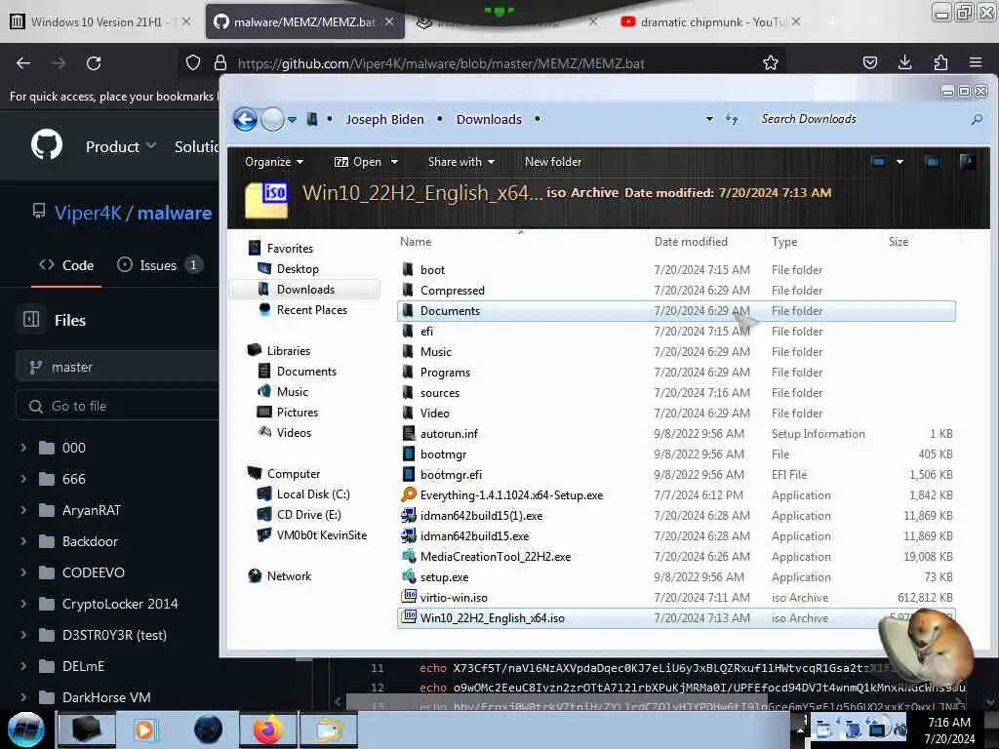Click the help icon in Explorer toolbar

(967, 162)
